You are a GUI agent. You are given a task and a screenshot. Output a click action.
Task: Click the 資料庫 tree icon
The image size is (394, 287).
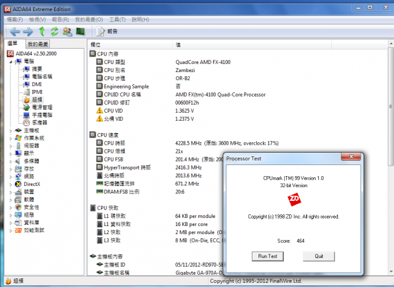18,223
